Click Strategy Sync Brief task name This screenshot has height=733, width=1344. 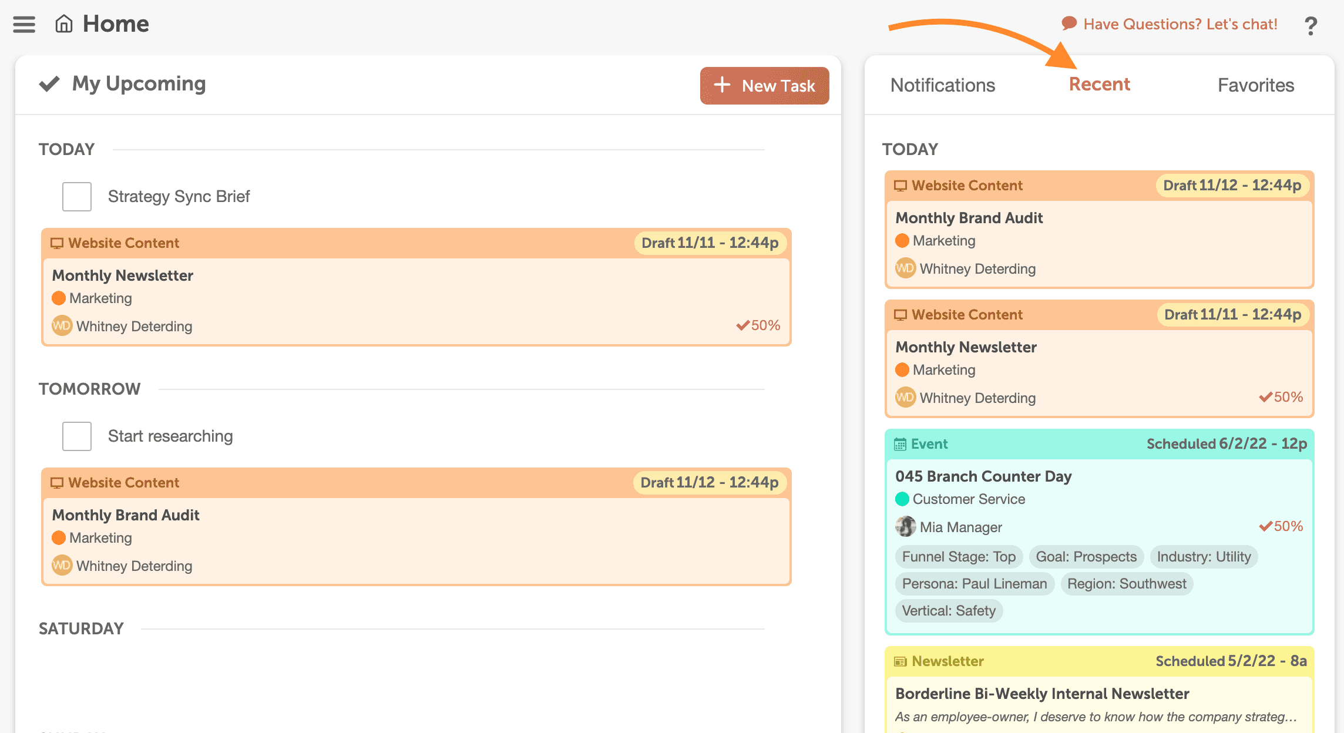179,196
